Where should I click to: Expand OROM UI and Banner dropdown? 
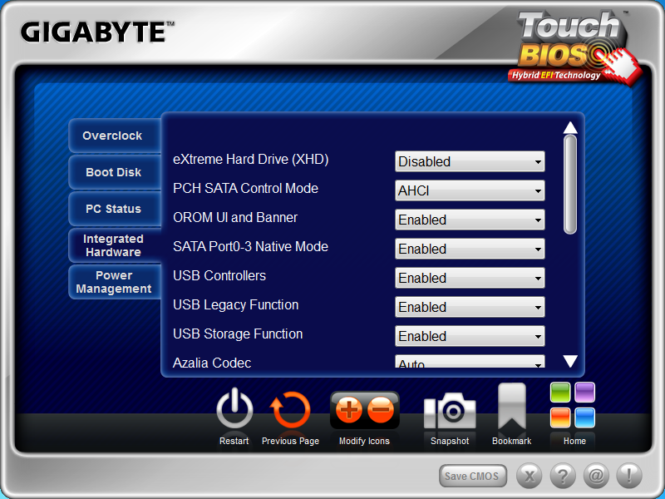[470, 220]
